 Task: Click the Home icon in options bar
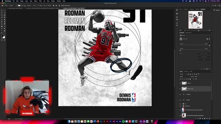coord(2,6)
